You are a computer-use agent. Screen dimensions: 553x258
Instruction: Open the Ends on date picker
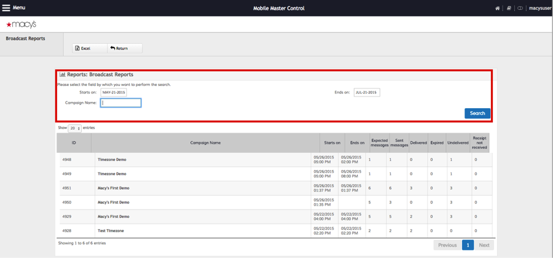click(366, 92)
